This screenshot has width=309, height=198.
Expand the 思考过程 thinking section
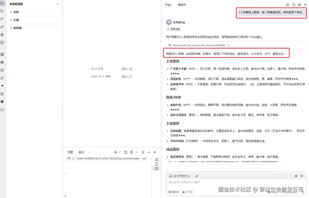coord(173,29)
